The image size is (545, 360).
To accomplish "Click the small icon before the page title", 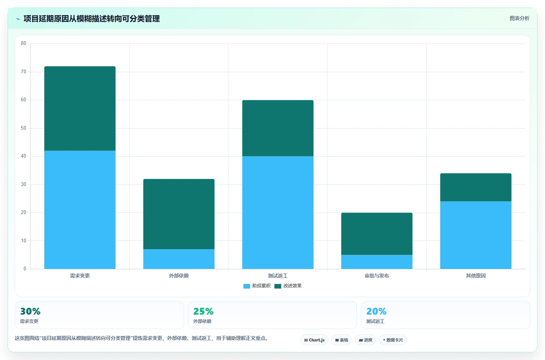I will (18, 19).
